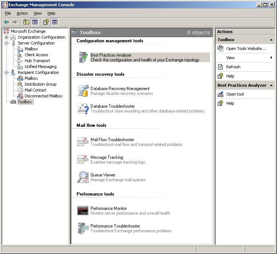The width and height of the screenshot is (277, 254).
Task: Click the Up one level toolbar icon
Action: (26, 22)
